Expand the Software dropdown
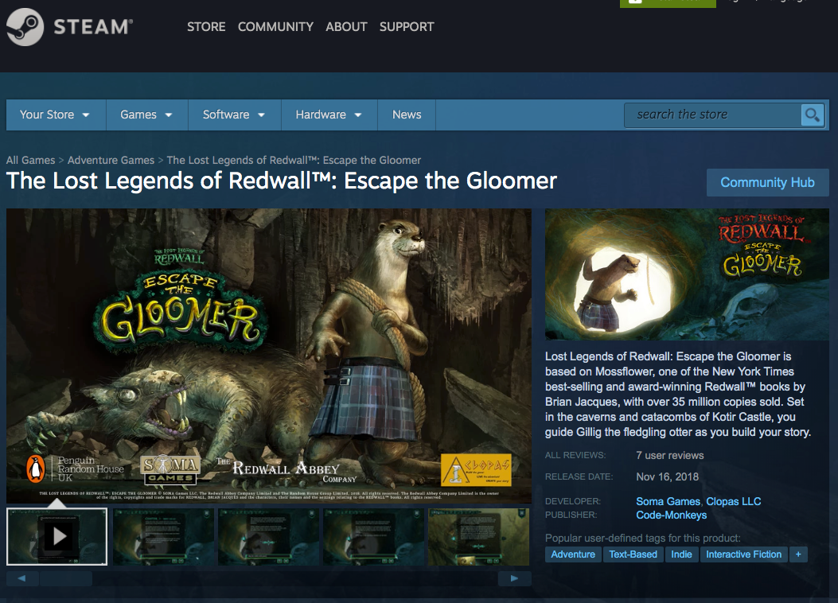The width and height of the screenshot is (838, 603). (234, 115)
